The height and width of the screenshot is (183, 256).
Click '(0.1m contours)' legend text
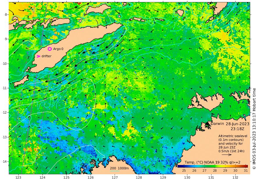point(231,140)
